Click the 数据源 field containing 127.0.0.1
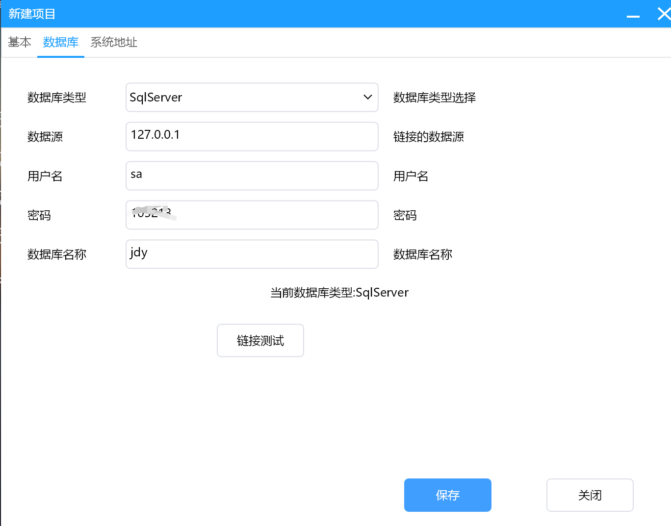671x526 pixels. click(x=252, y=136)
